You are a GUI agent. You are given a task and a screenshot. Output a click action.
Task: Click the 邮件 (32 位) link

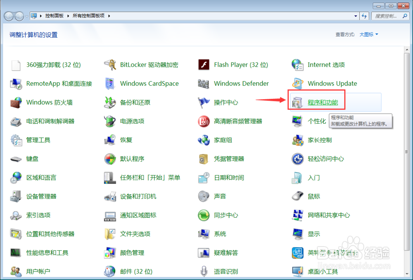(136, 272)
